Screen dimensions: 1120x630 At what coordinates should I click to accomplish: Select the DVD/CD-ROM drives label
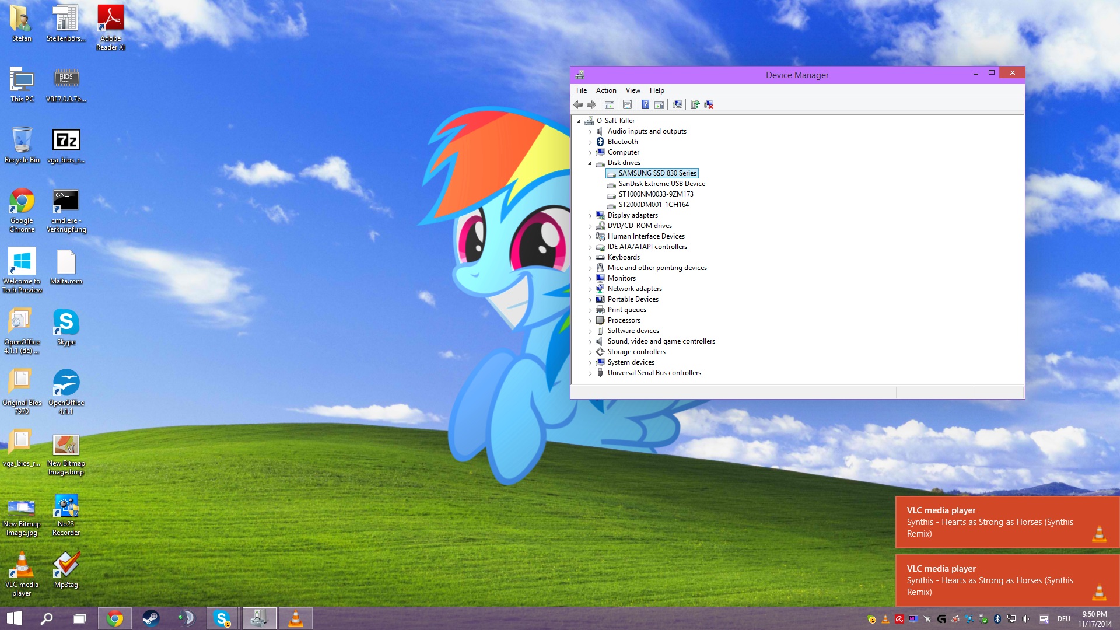click(x=639, y=226)
